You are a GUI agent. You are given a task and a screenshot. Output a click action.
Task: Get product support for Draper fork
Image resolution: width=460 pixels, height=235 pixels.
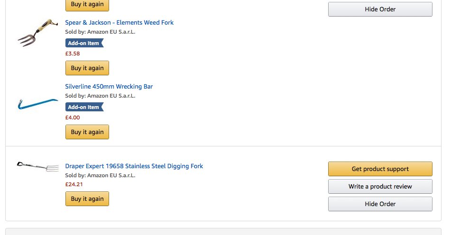(x=380, y=169)
